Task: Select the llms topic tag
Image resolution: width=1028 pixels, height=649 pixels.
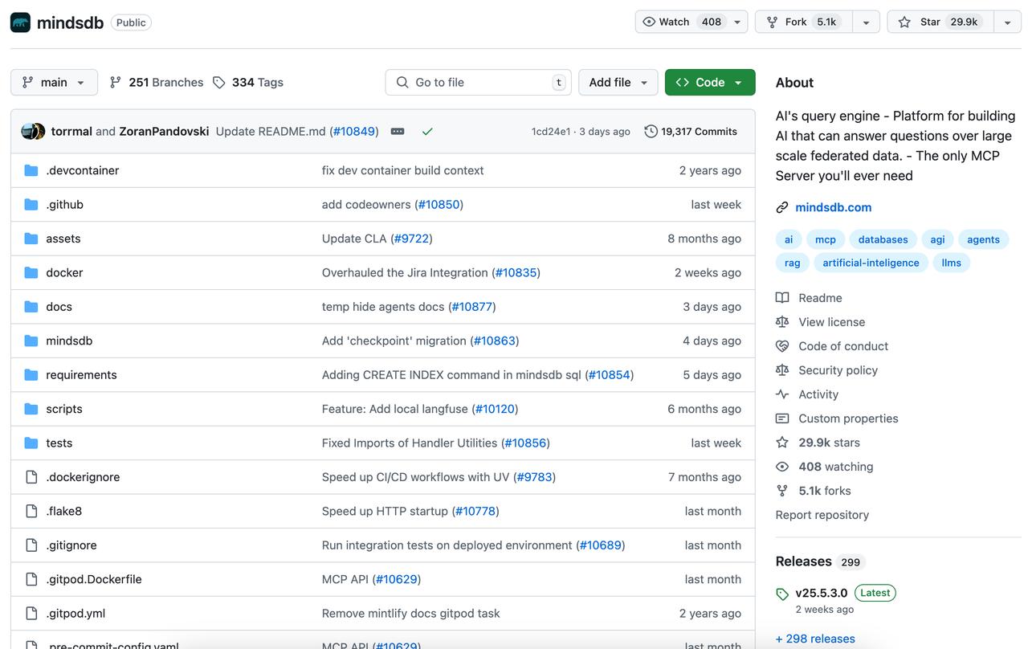Action: 952,263
